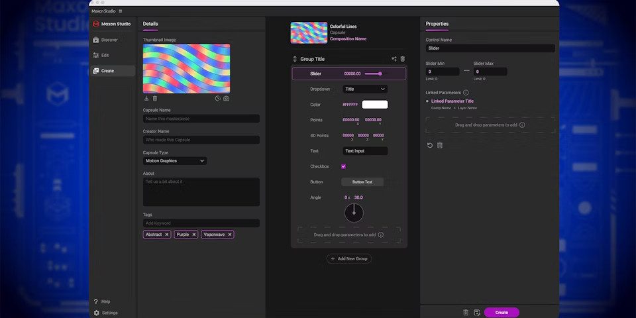Switch to the Edit section in the sidebar
Image resolution: width=636 pixels, height=318 pixels.
click(x=105, y=55)
